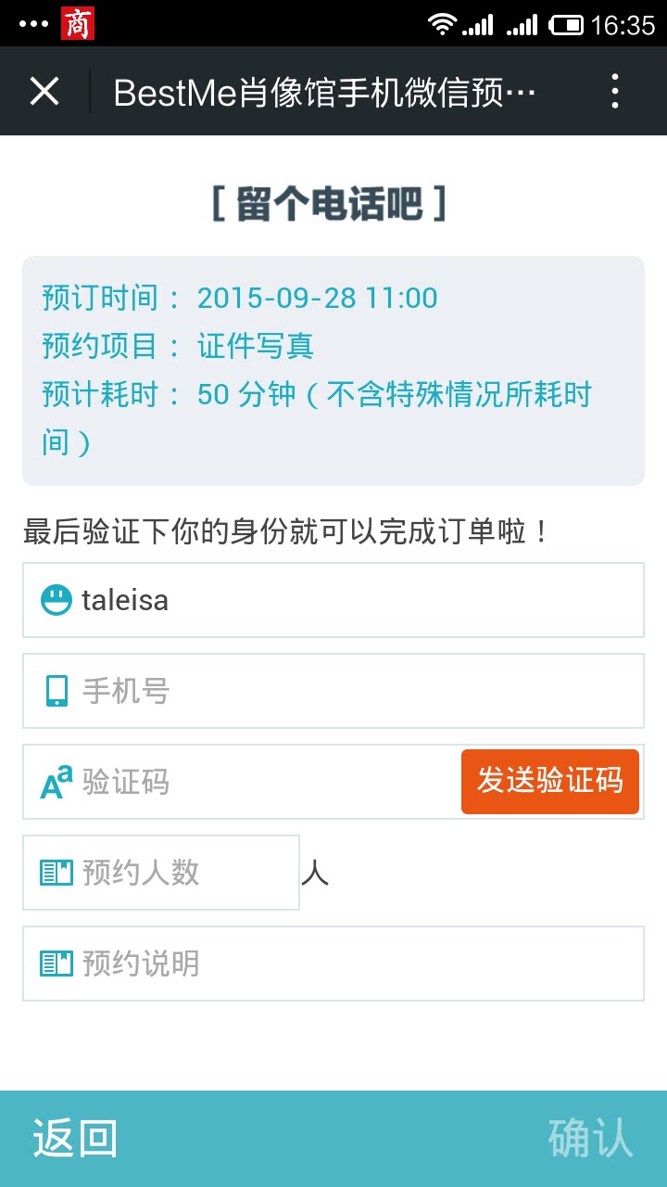Tap the battery indicator in status bar
The width and height of the screenshot is (667, 1187).
click(x=566, y=24)
